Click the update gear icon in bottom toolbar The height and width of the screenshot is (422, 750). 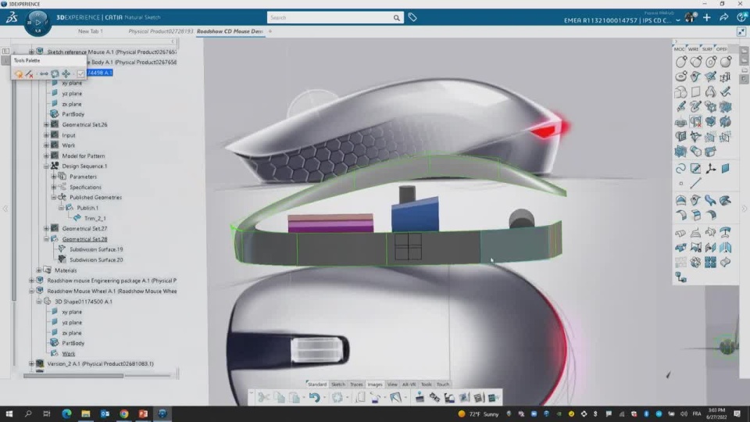[x=337, y=397]
